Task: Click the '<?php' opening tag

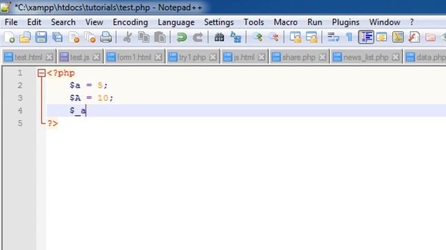Action: (x=61, y=73)
